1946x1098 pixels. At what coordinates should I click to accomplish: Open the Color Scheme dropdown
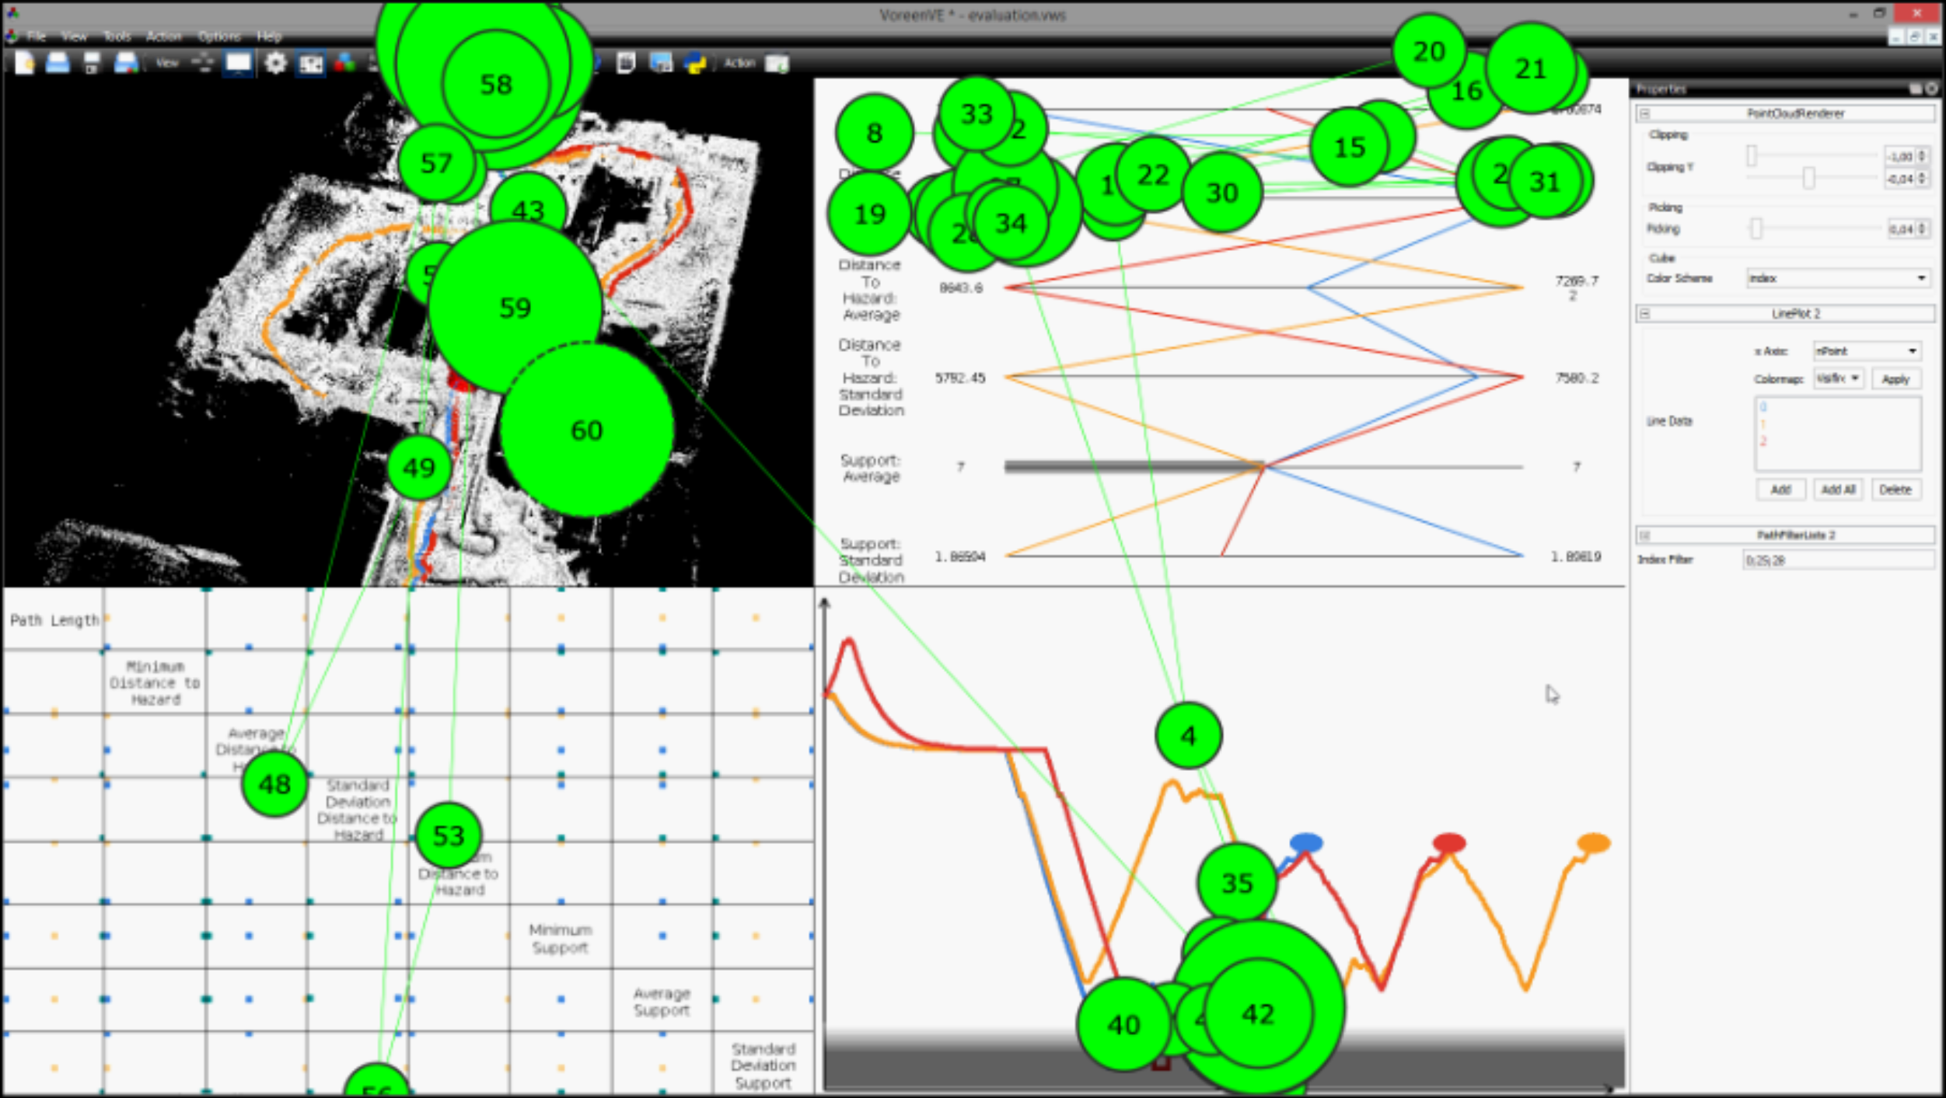[1838, 278]
